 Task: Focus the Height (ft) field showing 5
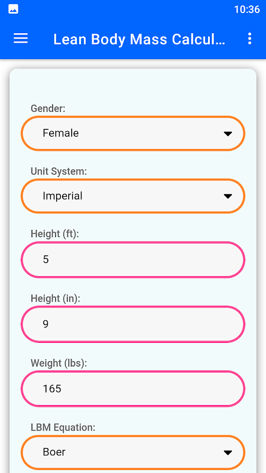coord(133,260)
